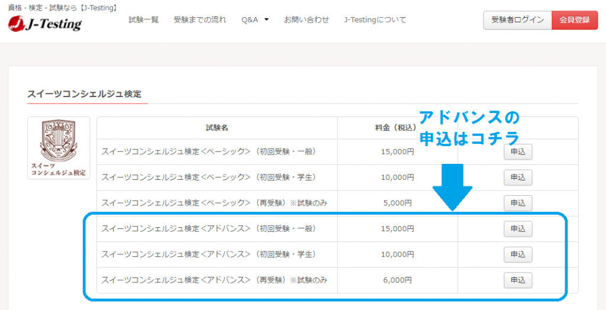Click the スイーツコンシェルジュ検定 emblem image

click(x=59, y=148)
